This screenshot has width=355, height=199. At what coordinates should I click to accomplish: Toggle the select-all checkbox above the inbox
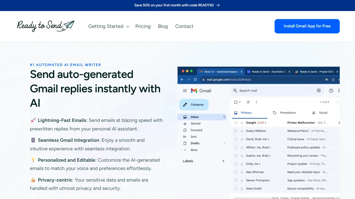236,102
